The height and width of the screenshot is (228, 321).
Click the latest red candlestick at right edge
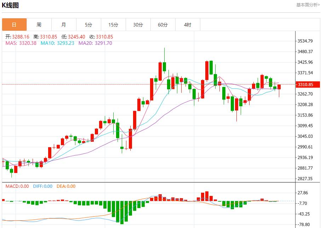[279, 87]
